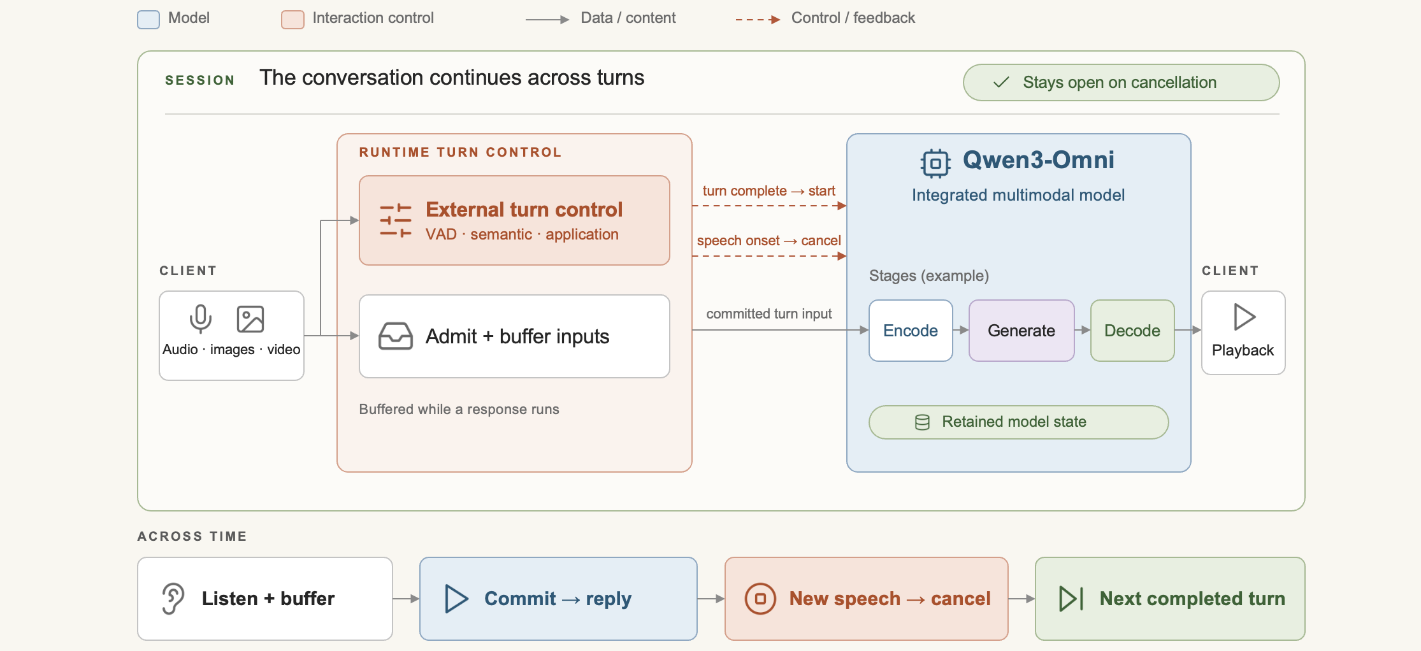
Task: Click the 'New speech → cancel' step text
Action: [890, 599]
